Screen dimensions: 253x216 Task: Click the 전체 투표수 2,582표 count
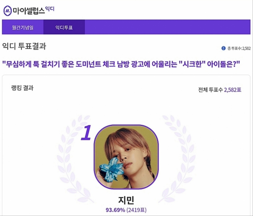click(x=220, y=90)
